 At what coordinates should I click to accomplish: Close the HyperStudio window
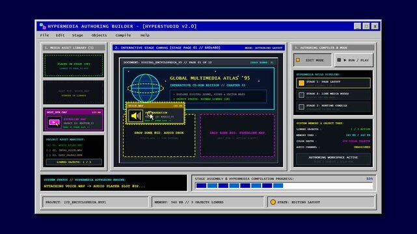tap(375, 26)
